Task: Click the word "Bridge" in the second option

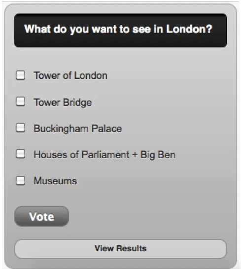Action: click(x=77, y=102)
